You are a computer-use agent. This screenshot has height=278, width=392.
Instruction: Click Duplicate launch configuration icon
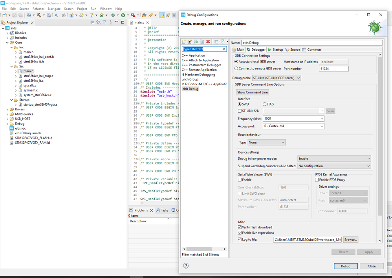coord(202,42)
